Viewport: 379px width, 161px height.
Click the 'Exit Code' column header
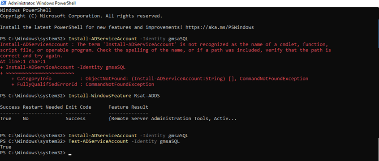[78, 107]
